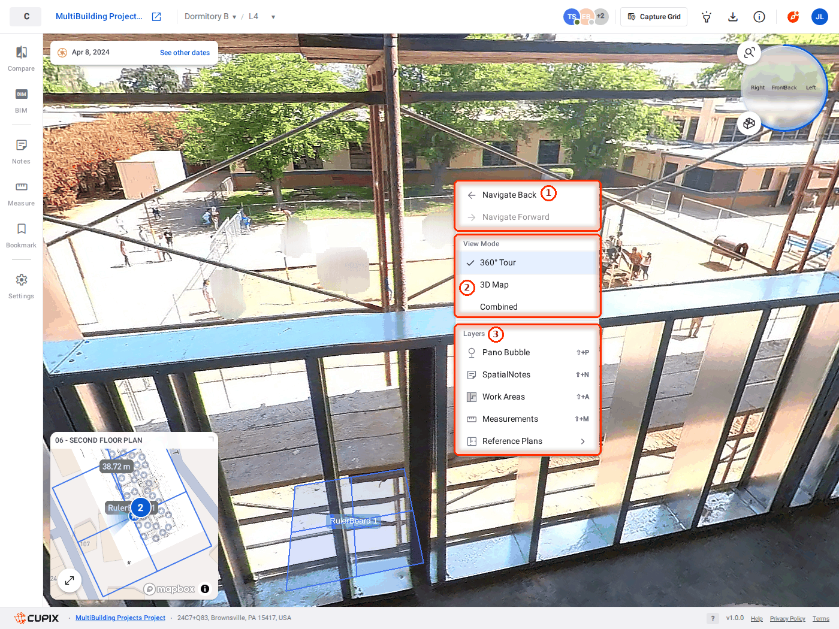Image resolution: width=839 pixels, height=629 pixels.
Task: Open project in new tab icon
Action: [156, 17]
